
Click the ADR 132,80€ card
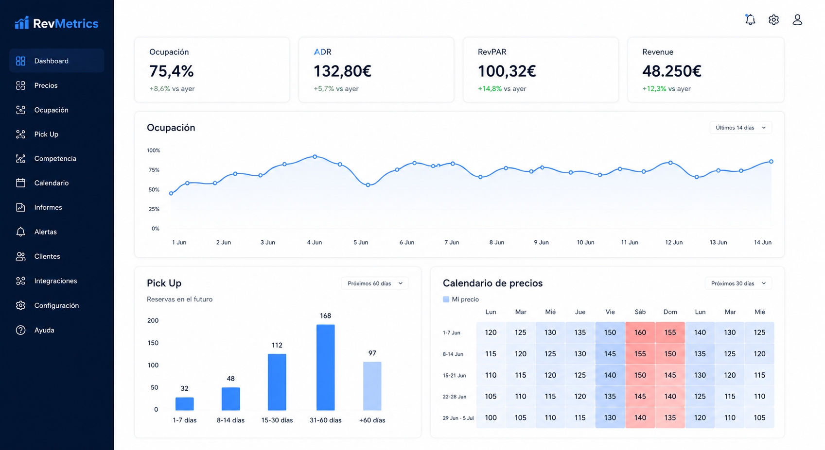[x=376, y=70]
